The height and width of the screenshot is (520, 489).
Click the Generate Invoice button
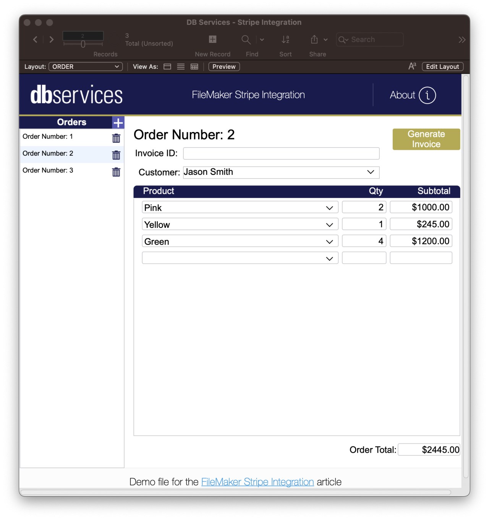pyautogui.click(x=426, y=139)
